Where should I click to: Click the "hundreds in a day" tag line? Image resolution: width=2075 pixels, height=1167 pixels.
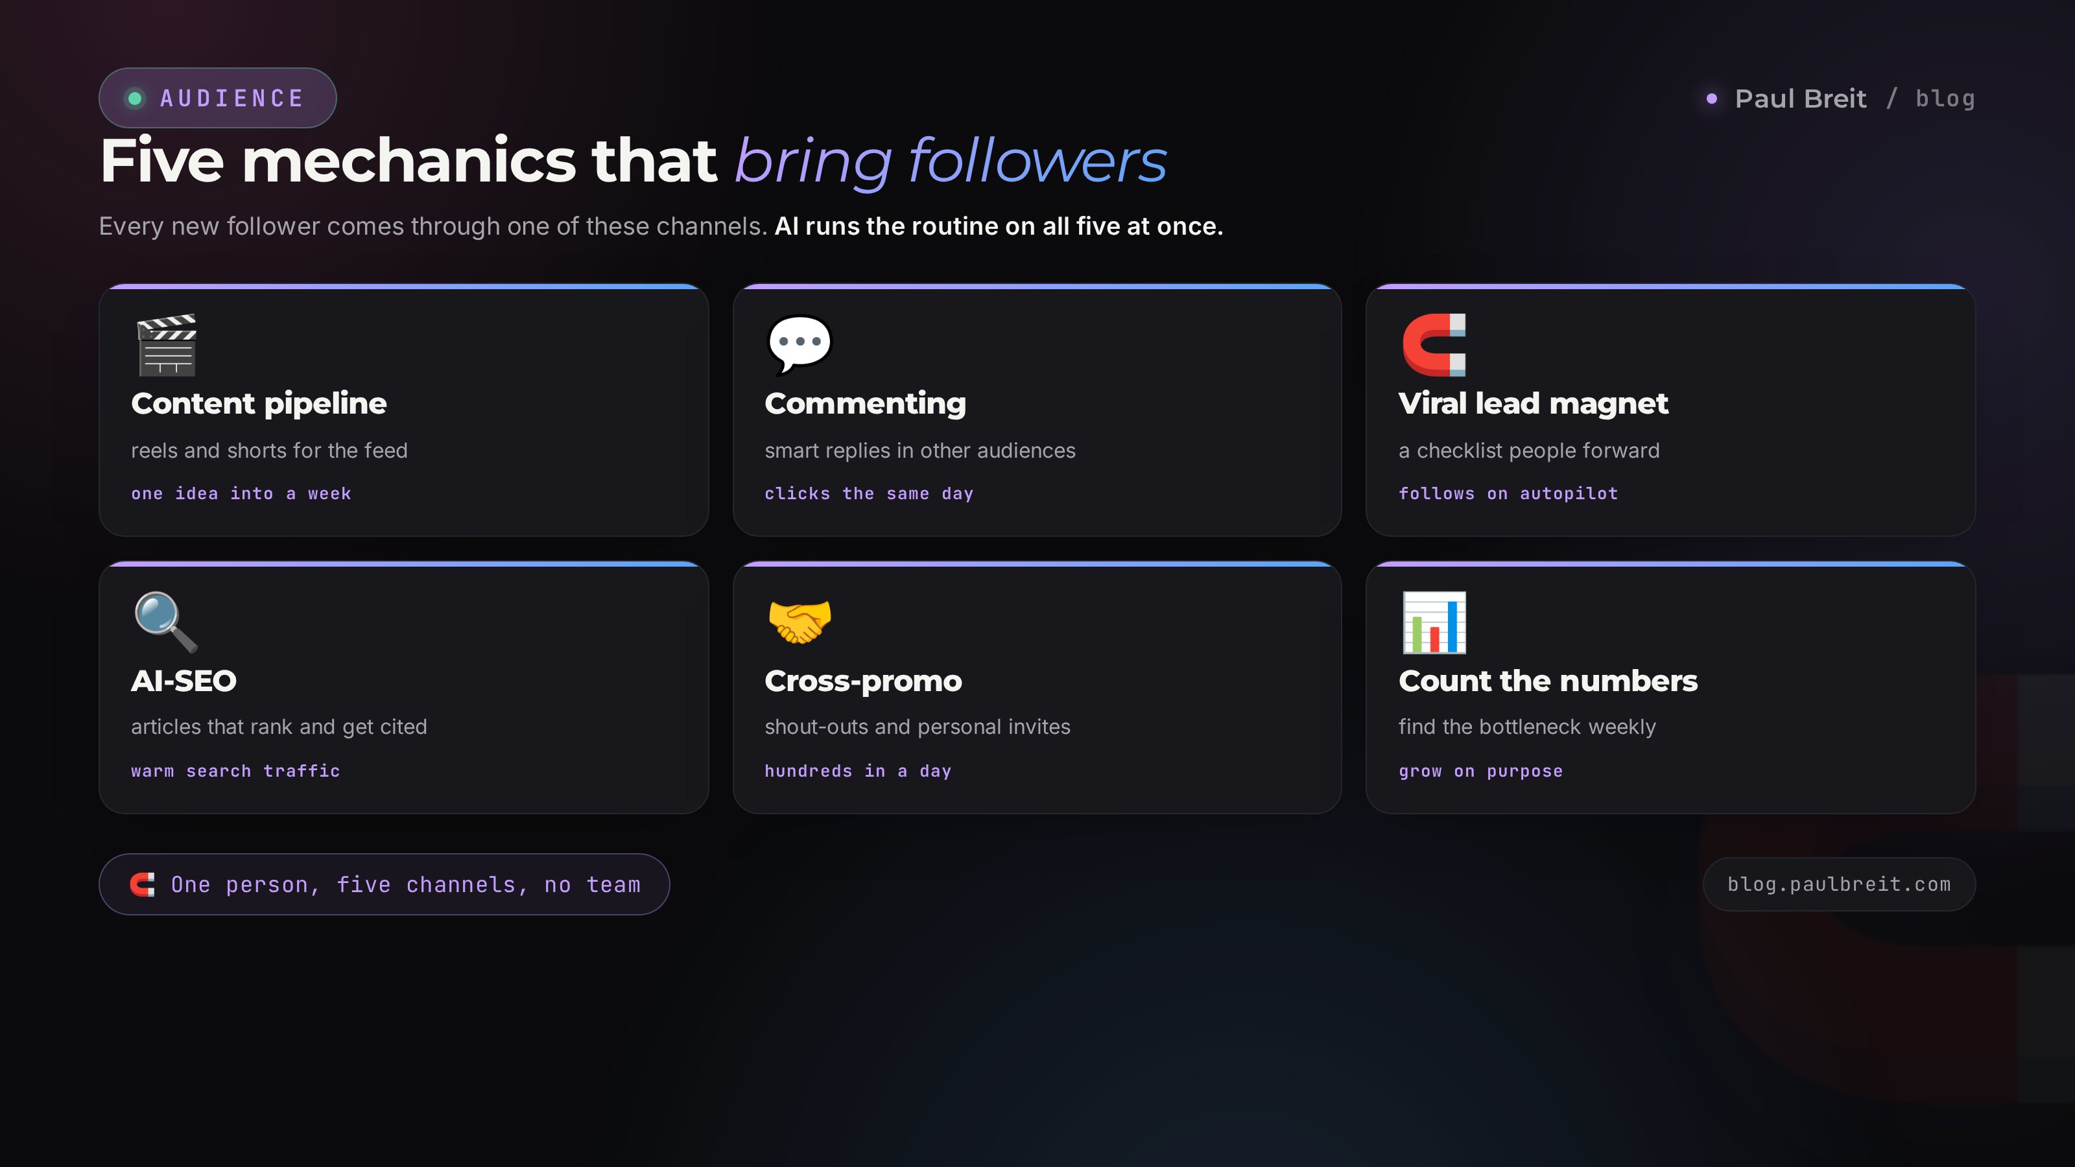[x=858, y=771]
